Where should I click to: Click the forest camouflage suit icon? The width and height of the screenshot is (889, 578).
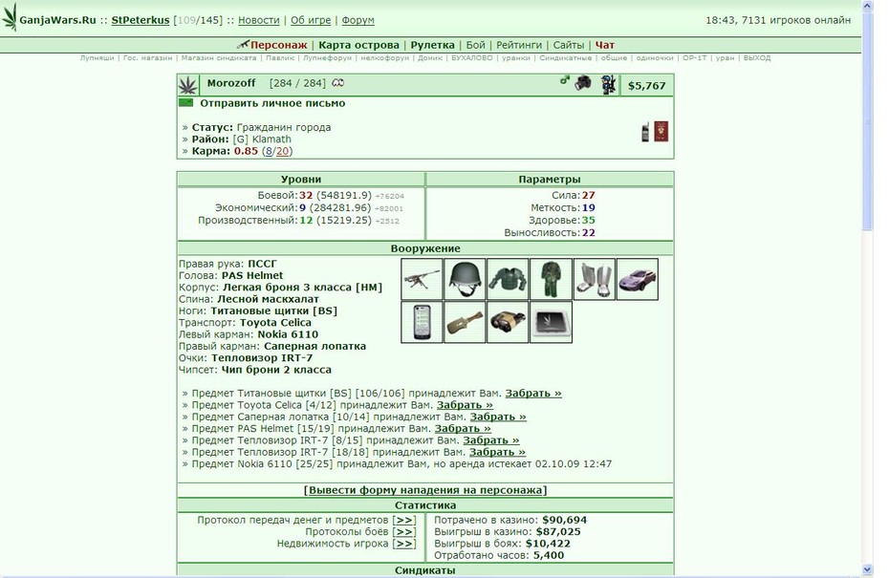click(x=552, y=279)
